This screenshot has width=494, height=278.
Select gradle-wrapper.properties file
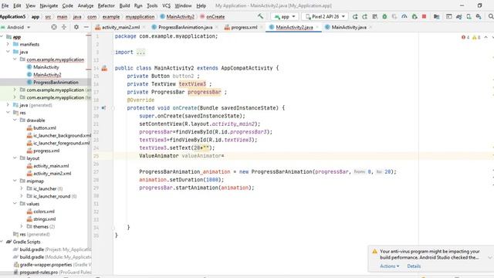point(46,264)
